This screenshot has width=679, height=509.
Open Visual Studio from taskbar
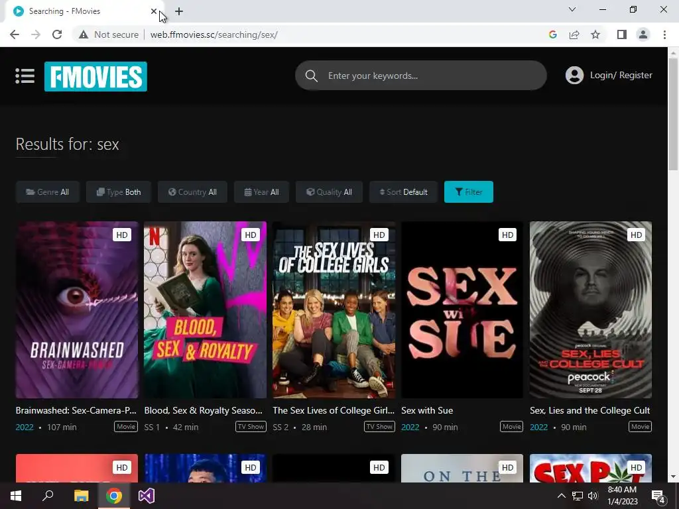pyautogui.click(x=147, y=496)
